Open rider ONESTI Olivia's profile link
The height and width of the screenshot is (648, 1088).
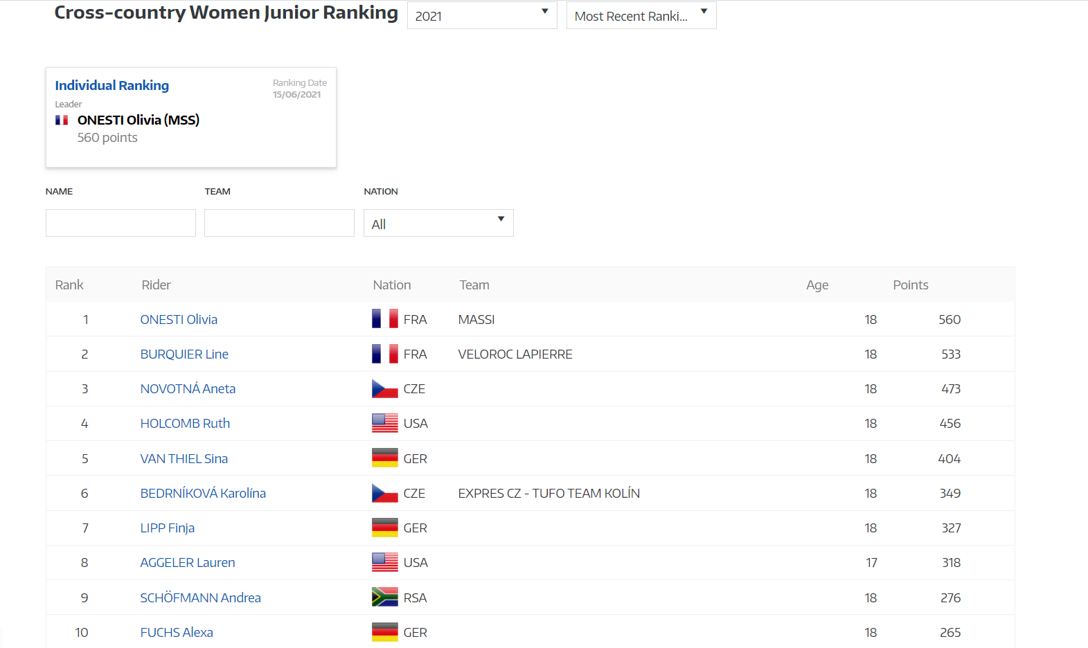tap(179, 320)
